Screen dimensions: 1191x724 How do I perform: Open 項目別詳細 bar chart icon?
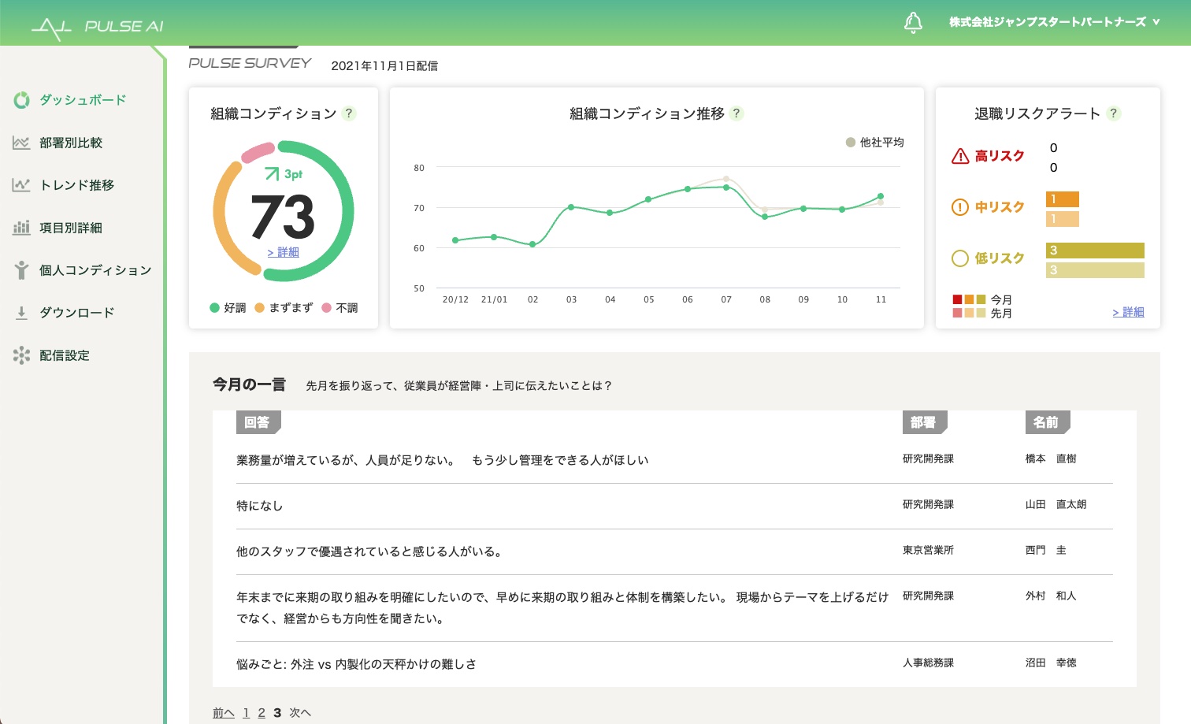tap(21, 228)
